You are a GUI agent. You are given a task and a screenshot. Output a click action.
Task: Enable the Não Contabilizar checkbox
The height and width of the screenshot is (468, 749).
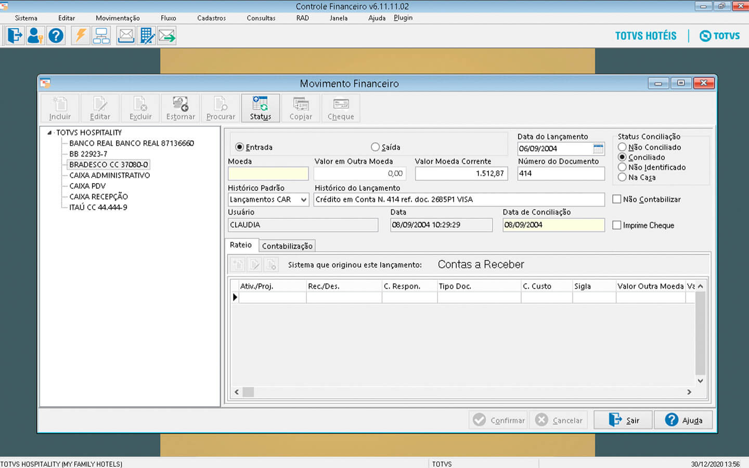pyautogui.click(x=617, y=199)
